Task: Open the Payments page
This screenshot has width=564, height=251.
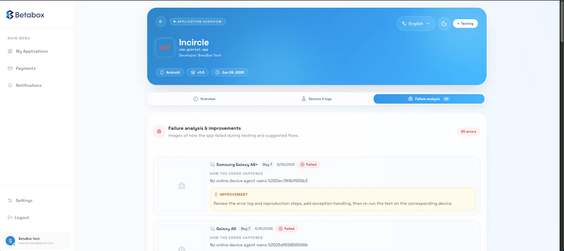Action: 26,68
